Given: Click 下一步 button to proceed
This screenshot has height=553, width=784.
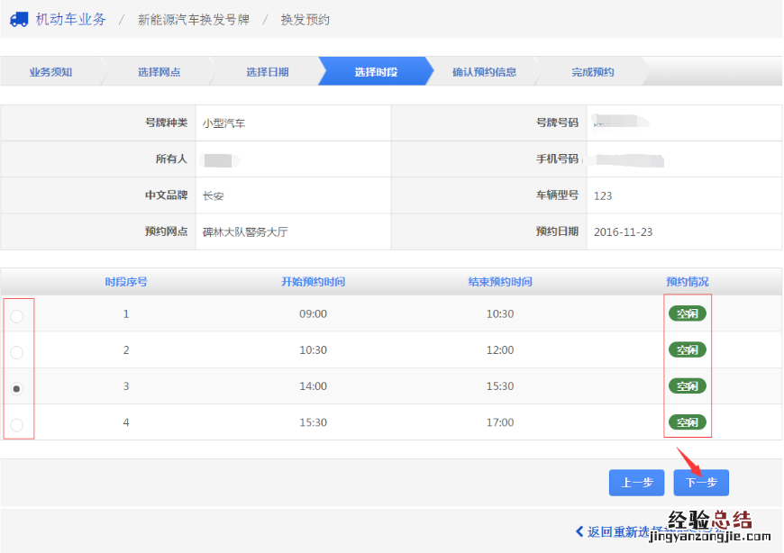Looking at the screenshot, I should [700, 483].
